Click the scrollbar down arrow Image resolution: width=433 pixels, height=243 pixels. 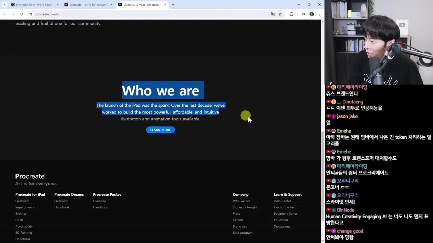coord(322,241)
